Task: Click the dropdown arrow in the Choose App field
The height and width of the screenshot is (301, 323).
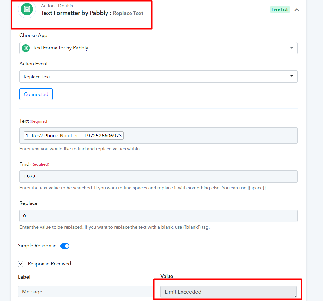Action: 292,48
